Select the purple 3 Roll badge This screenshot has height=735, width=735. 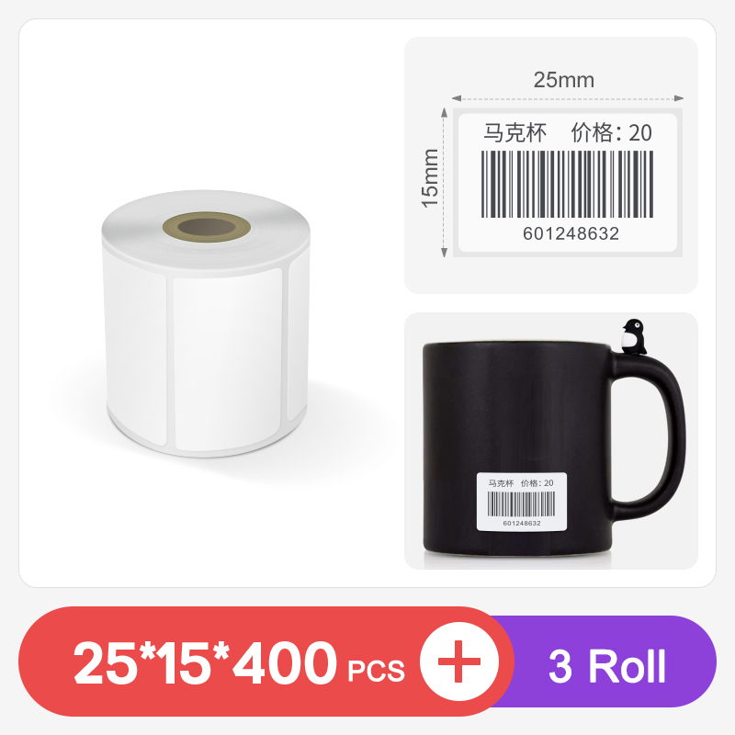(607, 661)
